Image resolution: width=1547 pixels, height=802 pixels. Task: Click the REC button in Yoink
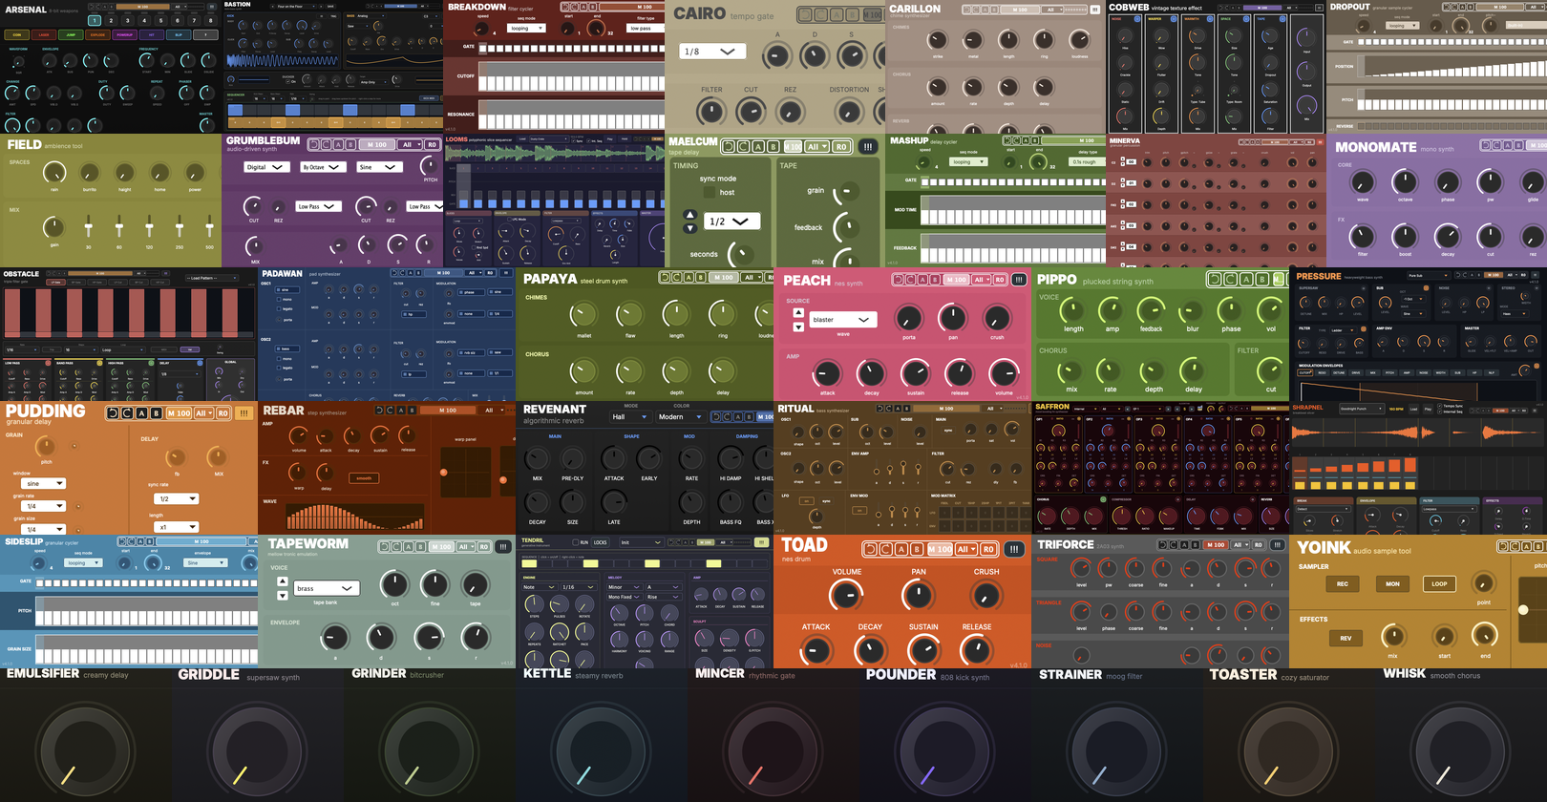click(x=1343, y=583)
